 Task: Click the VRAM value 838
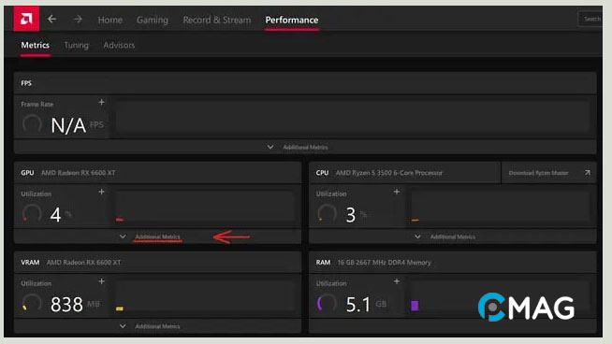point(66,304)
